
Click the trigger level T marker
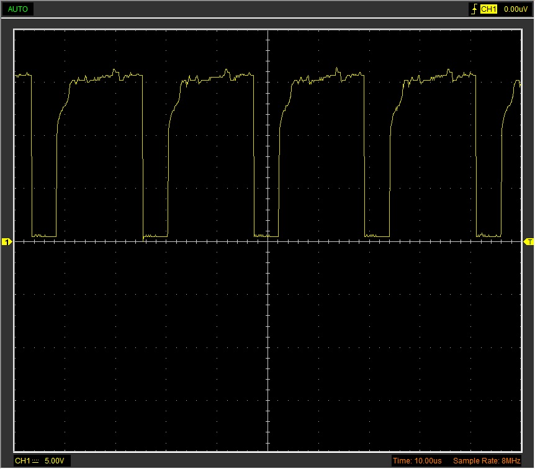click(x=529, y=242)
